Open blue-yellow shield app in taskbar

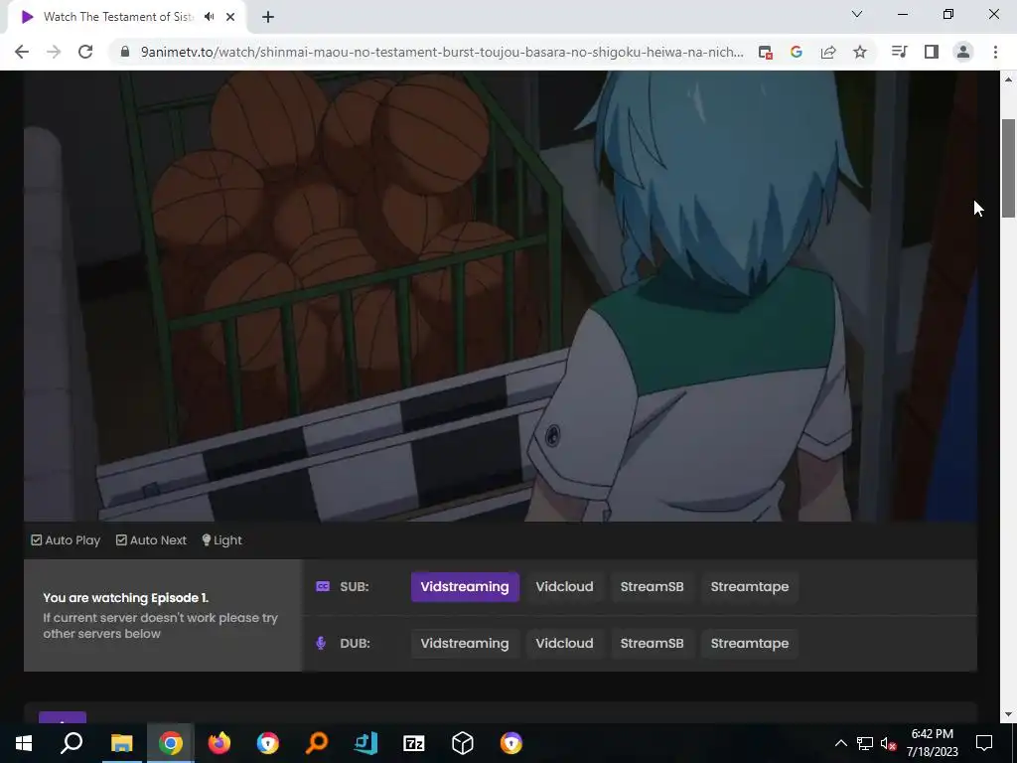point(268,743)
